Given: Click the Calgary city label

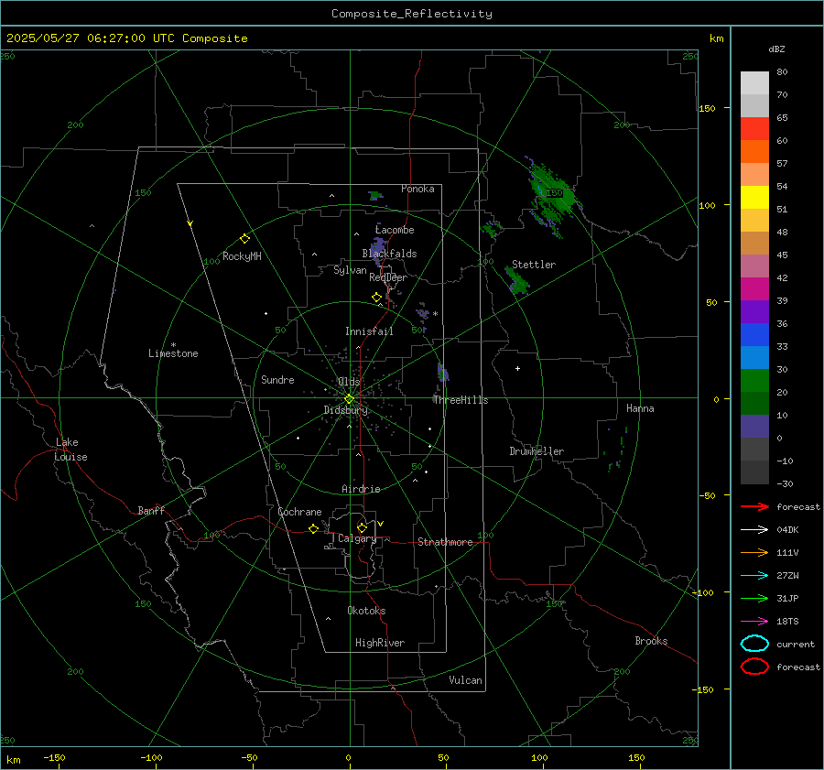Looking at the screenshot, I should (357, 538).
